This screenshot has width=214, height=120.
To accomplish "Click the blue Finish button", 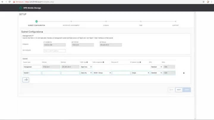I will click(x=187, y=90).
